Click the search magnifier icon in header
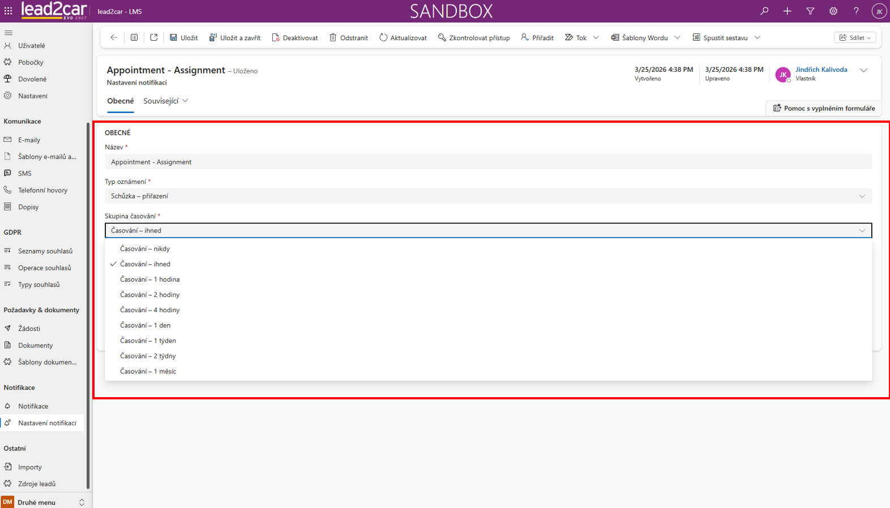This screenshot has height=508, width=890. pos(764,11)
